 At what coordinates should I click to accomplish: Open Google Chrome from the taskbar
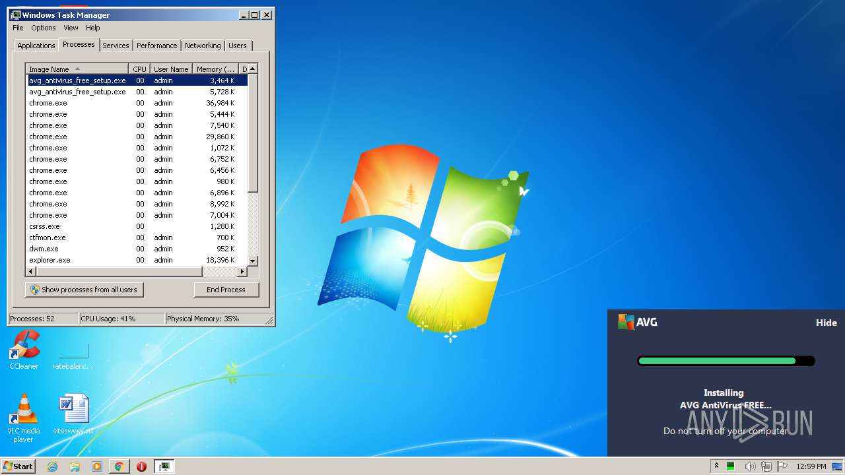pyautogui.click(x=119, y=466)
